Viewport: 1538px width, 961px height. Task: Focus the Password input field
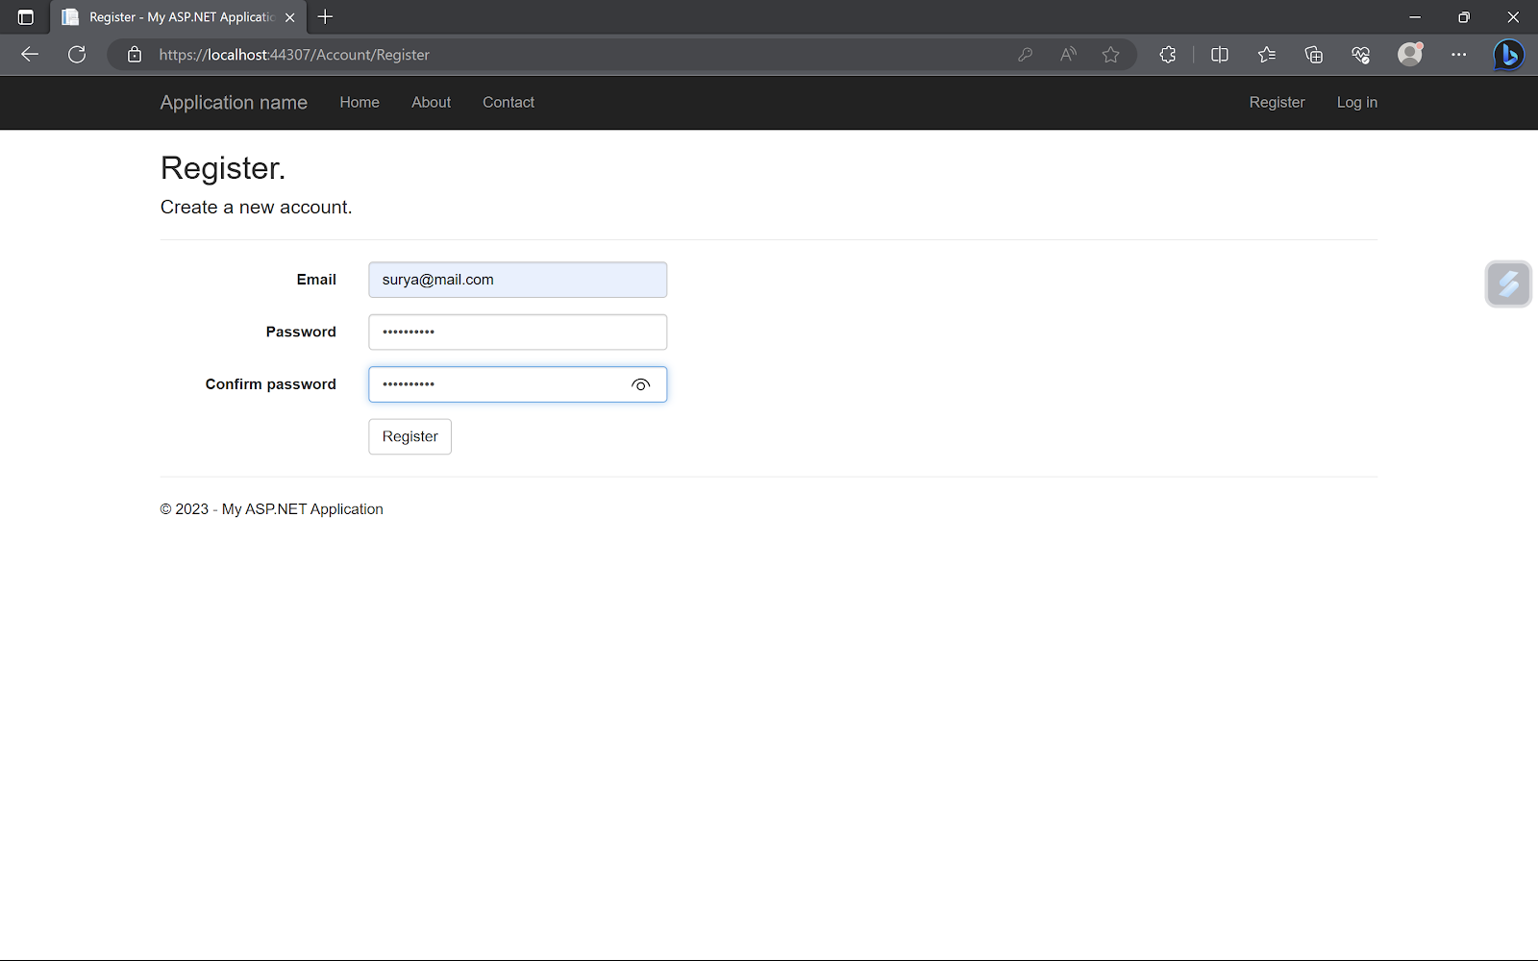[x=517, y=333]
